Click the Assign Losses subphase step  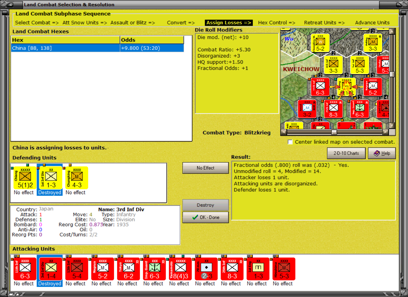pyautogui.click(x=229, y=23)
